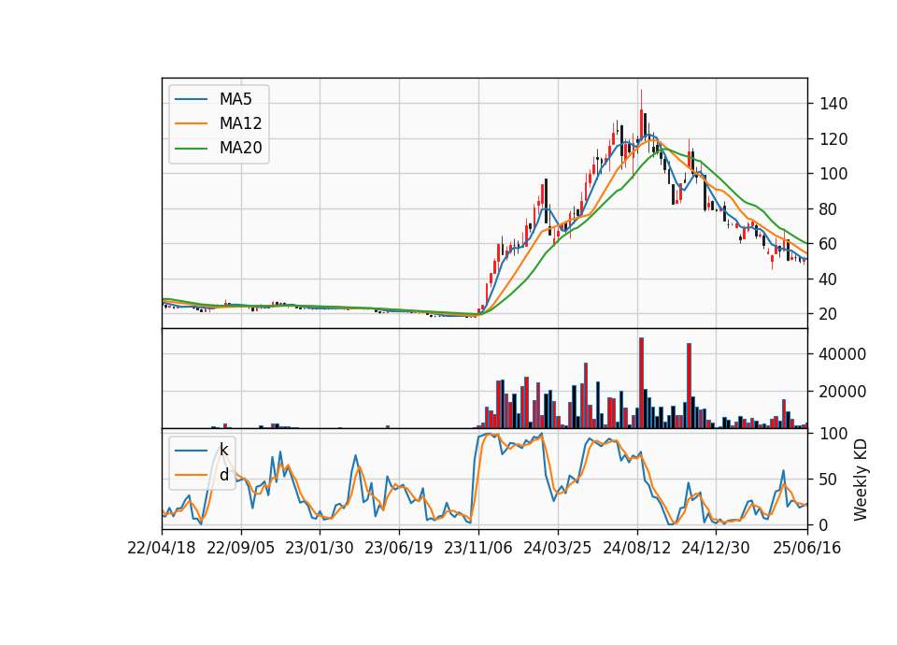Click the 120 price axis label
This screenshot has height=645, width=897.
833,139
